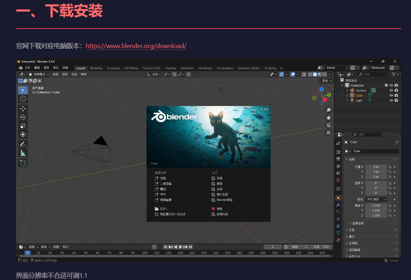Open the Object properties tab icon
The height and width of the screenshot is (280, 411).
(x=338, y=198)
